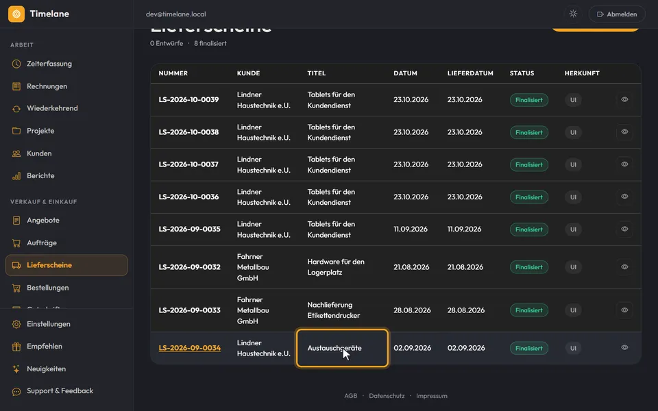The width and height of the screenshot is (658, 411).
Task: Click the Lieferscheine truck icon
Action: pos(16,265)
